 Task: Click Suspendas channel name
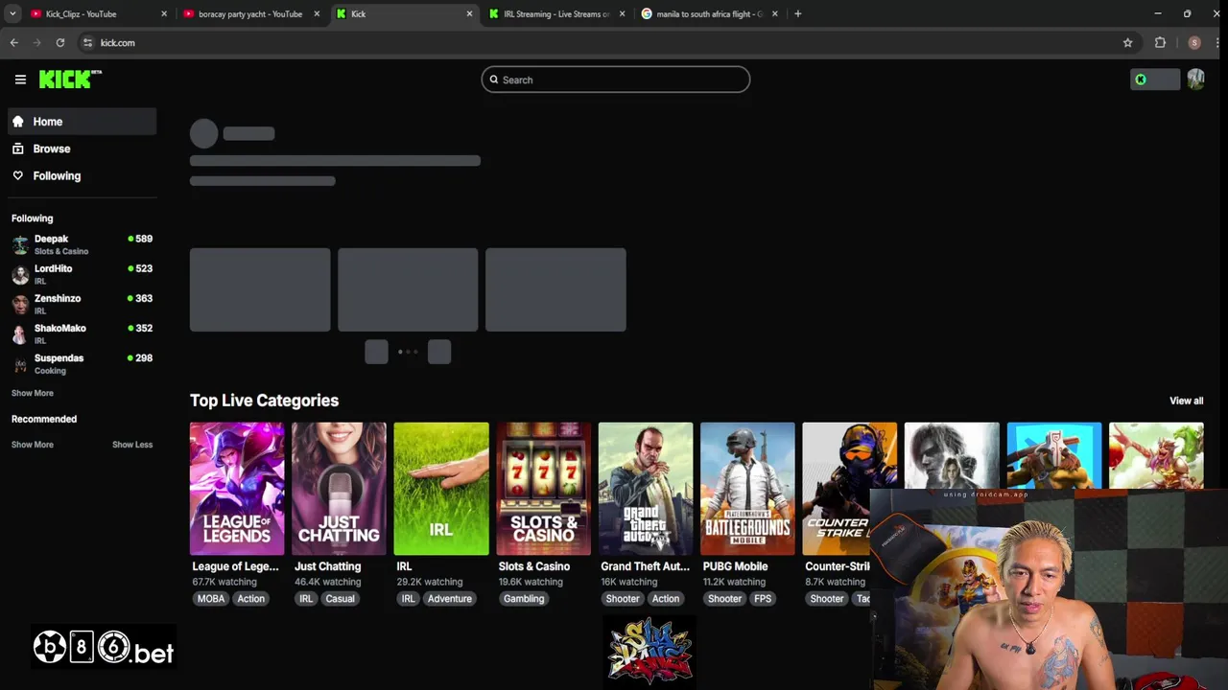pyautogui.click(x=59, y=357)
